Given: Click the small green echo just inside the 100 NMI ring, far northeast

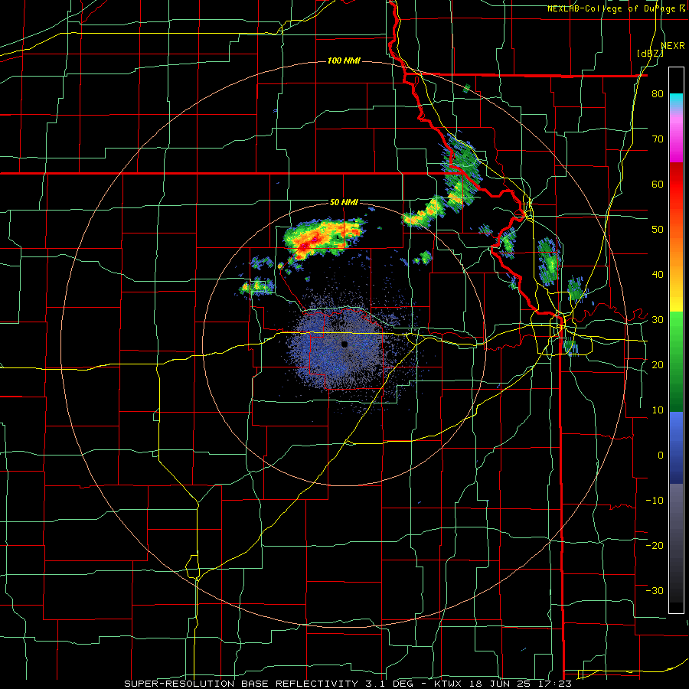Looking at the screenshot, I should 467,88.
